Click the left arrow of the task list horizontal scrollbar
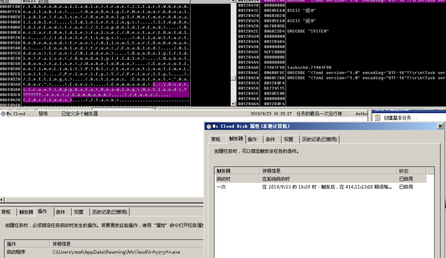Image resolution: width=446 pixels, height=258 pixels. 2,200
